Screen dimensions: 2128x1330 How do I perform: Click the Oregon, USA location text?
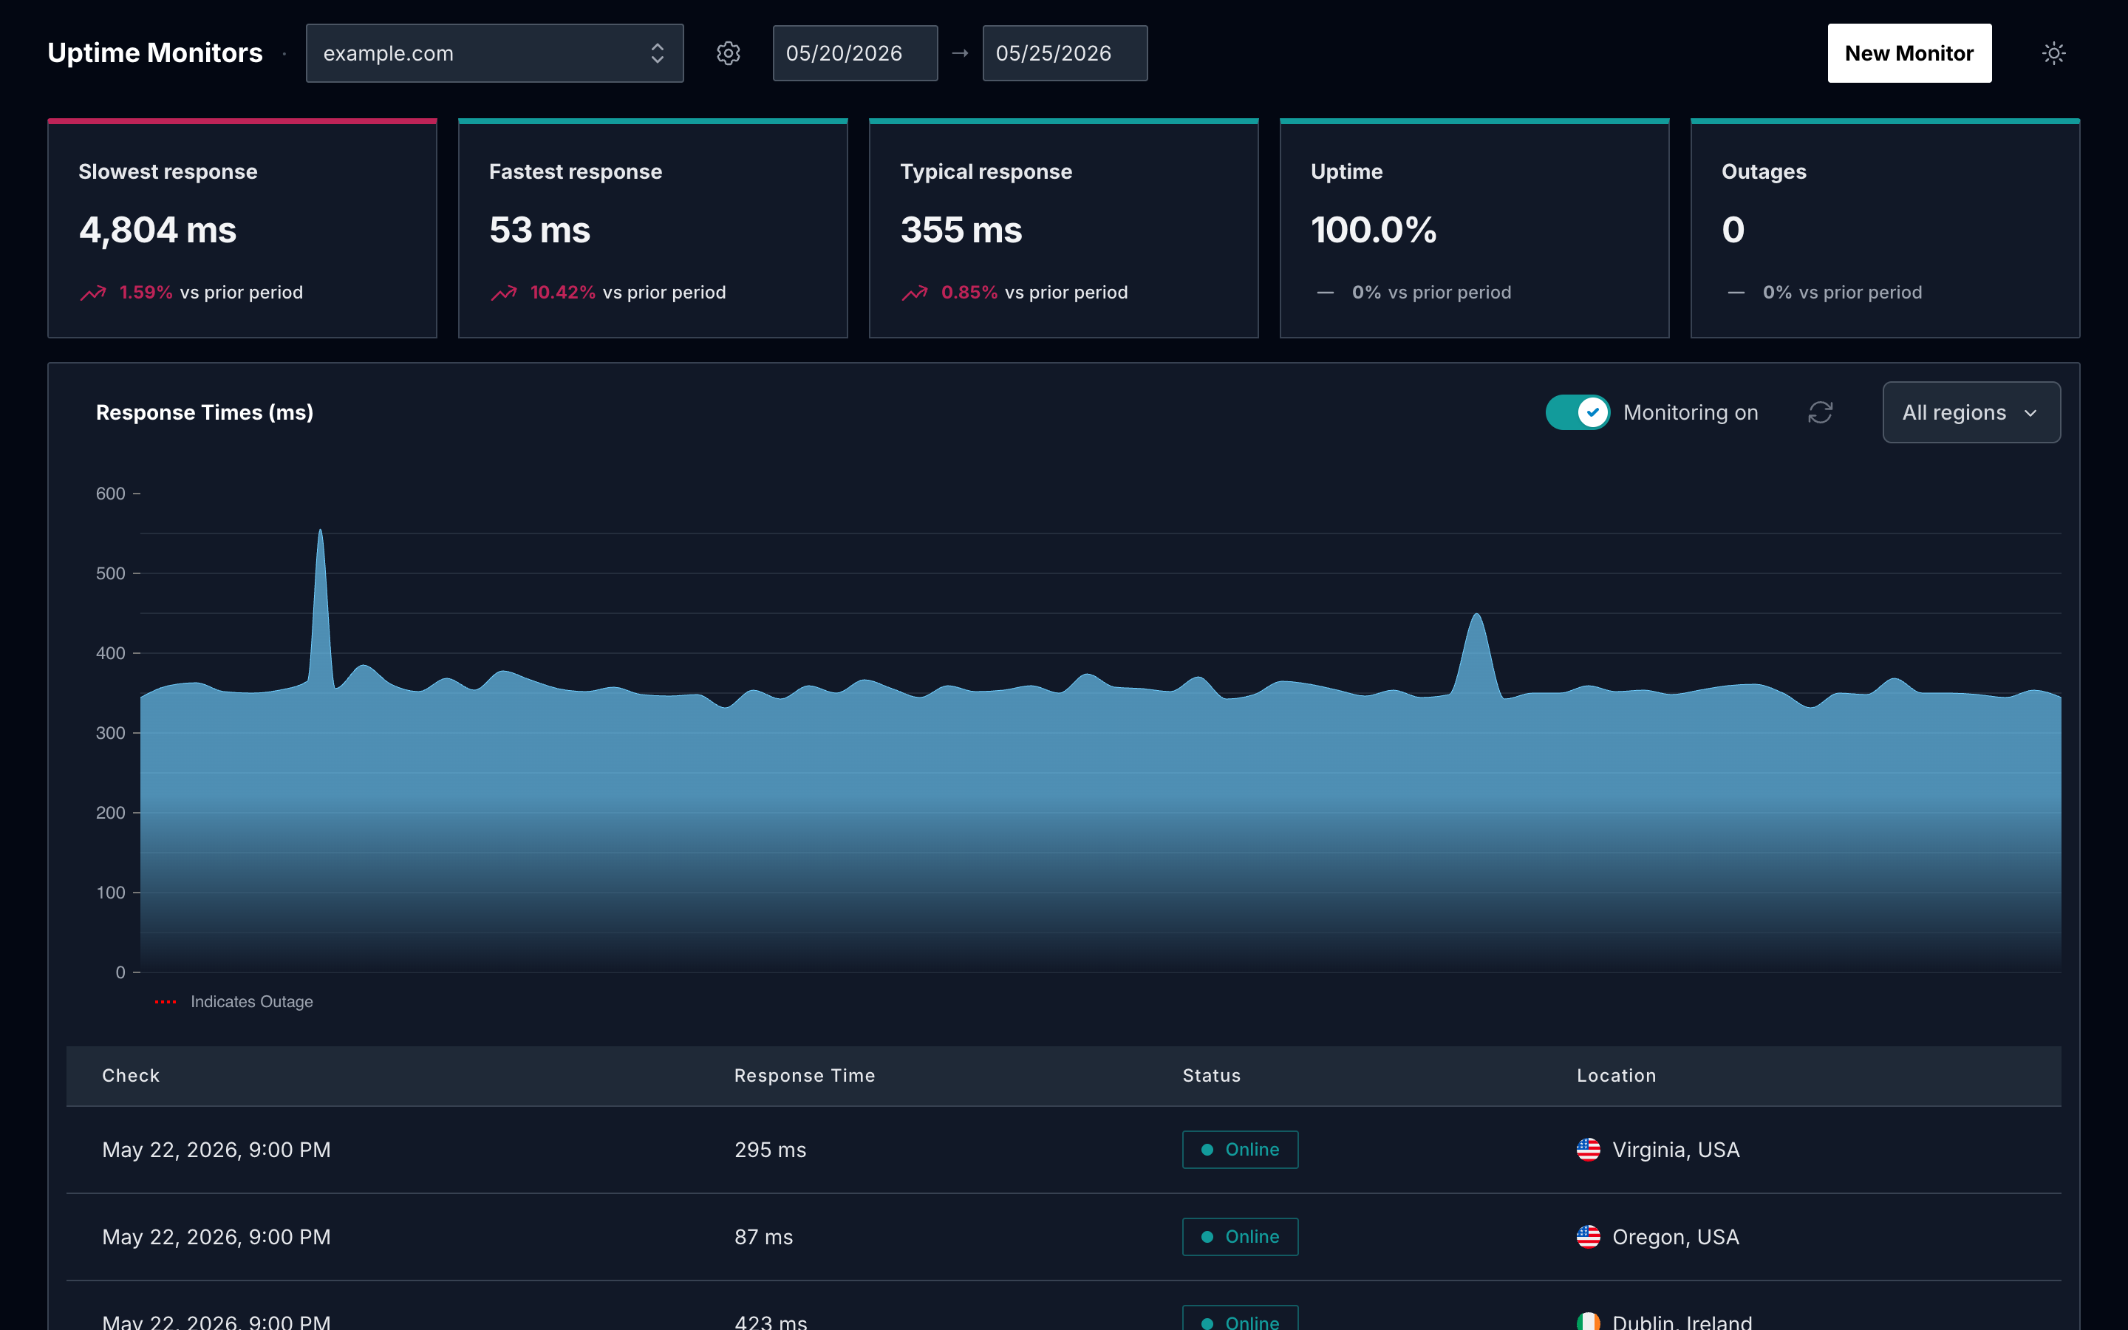point(1675,1237)
